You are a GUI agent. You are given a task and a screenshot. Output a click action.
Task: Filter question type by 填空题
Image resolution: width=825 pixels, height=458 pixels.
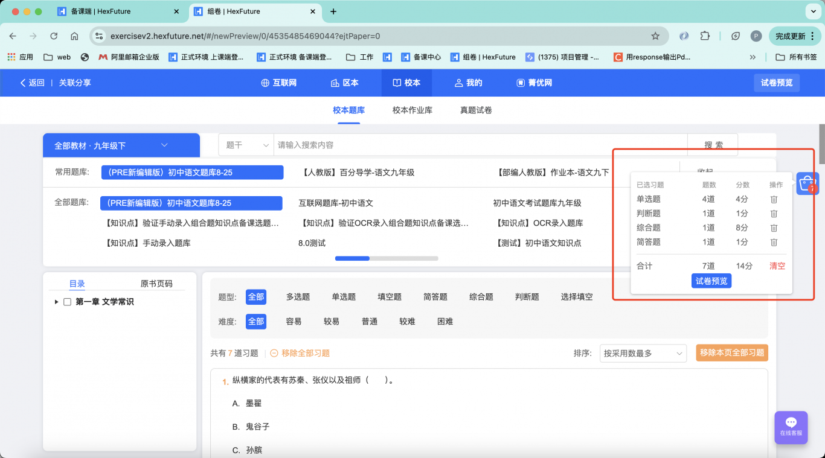390,297
